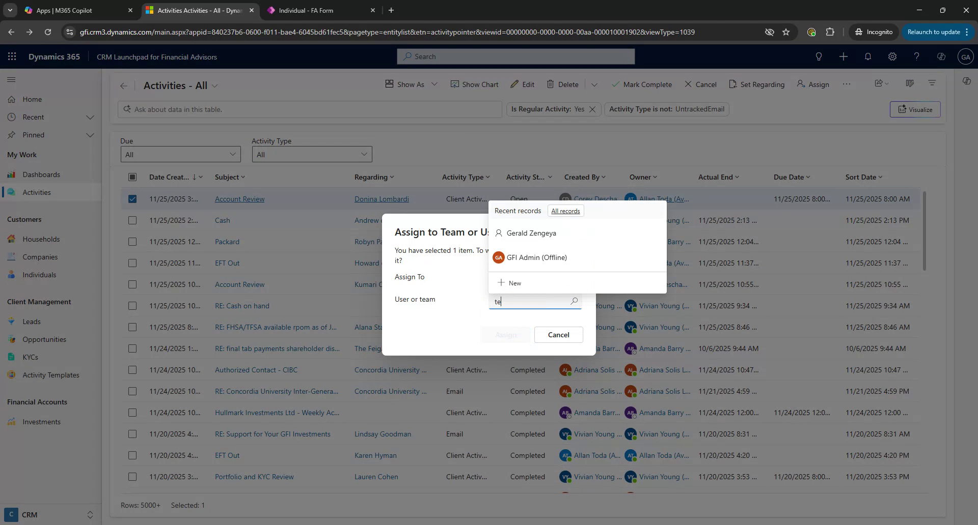Image resolution: width=978 pixels, height=525 pixels.
Task: Check the Cash activity row checkbox
Action: click(x=132, y=220)
